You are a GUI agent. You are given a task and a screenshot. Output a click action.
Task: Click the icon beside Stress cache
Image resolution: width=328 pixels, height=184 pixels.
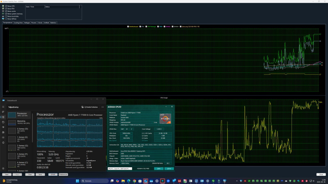(3, 11)
